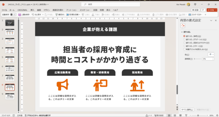Open the 挿入 tab

[x=33, y=10]
